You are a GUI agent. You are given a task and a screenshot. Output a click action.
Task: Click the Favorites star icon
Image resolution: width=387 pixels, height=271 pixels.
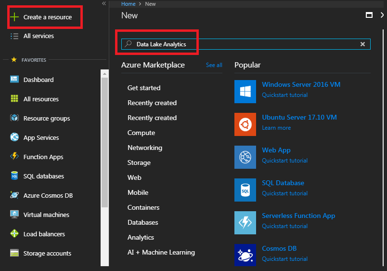pos(14,60)
